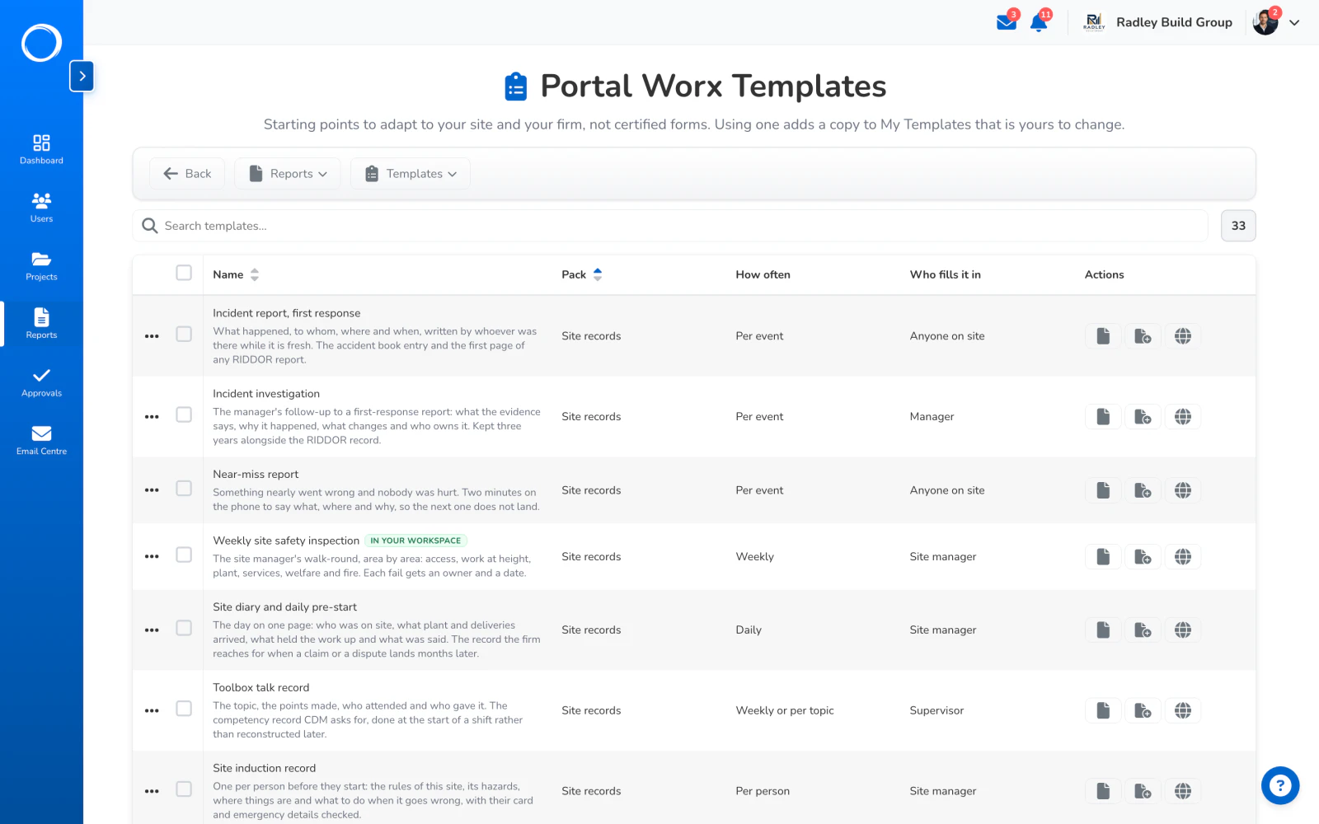The image size is (1319, 824).
Task: Click the IN YOUR WORKSPACE badge
Action: click(x=415, y=541)
